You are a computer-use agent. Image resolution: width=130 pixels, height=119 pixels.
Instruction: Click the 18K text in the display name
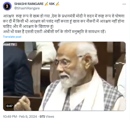tap(52, 4)
